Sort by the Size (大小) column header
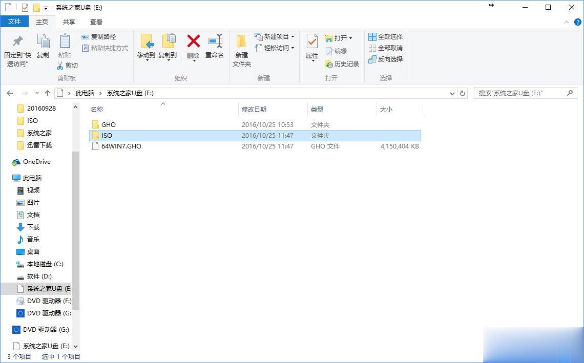Image resolution: width=584 pixels, height=363 pixels. pos(386,110)
